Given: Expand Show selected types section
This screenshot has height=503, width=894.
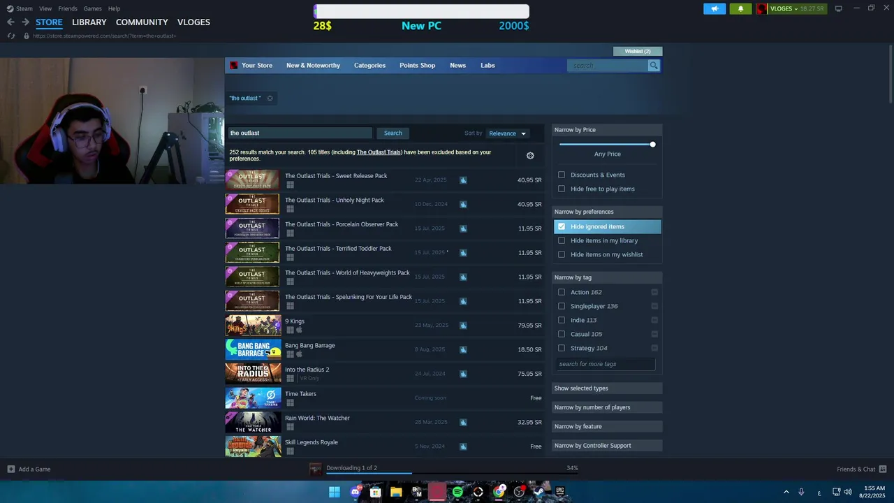Looking at the screenshot, I should pos(607,388).
